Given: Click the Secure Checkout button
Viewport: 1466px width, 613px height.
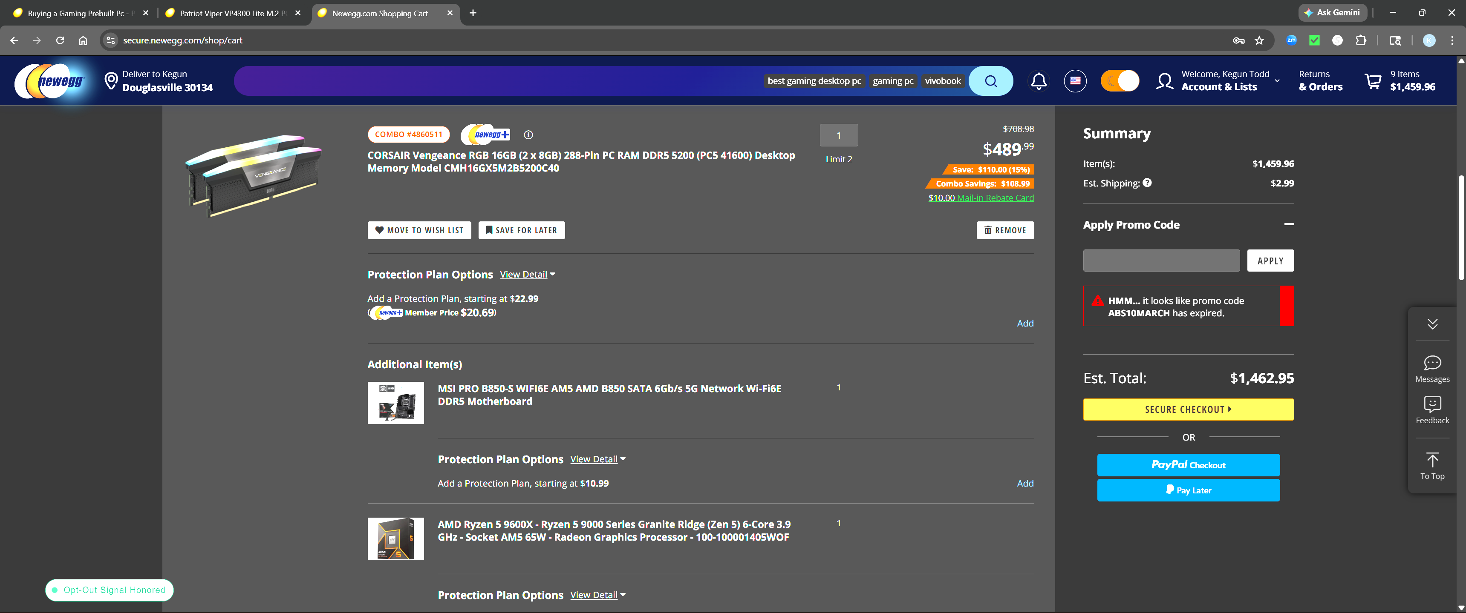Looking at the screenshot, I should tap(1188, 410).
